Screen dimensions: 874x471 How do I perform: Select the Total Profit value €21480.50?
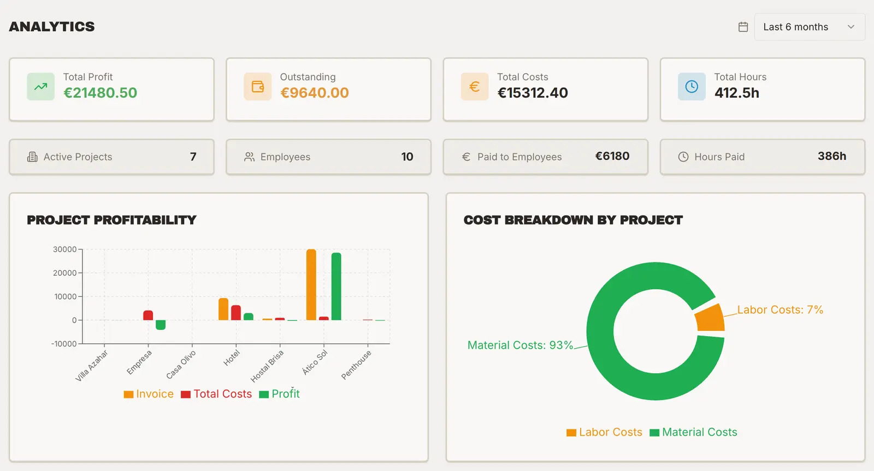[x=101, y=93]
